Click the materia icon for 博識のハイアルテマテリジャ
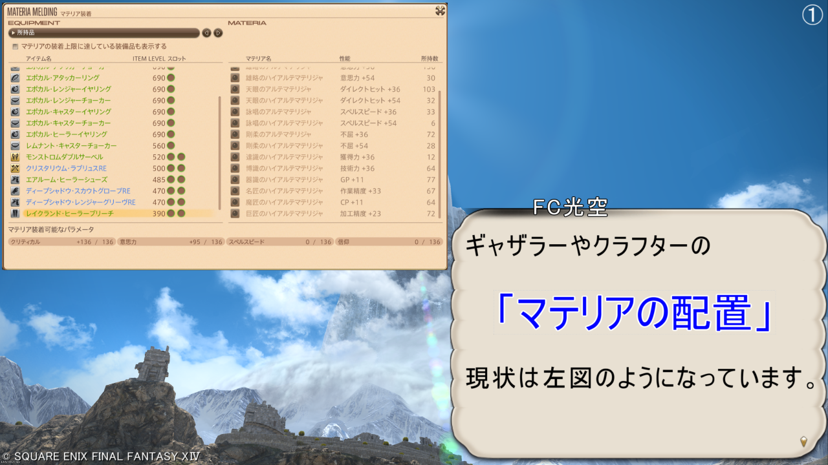The height and width of the screenshot is (465, 828). point(235,168)
